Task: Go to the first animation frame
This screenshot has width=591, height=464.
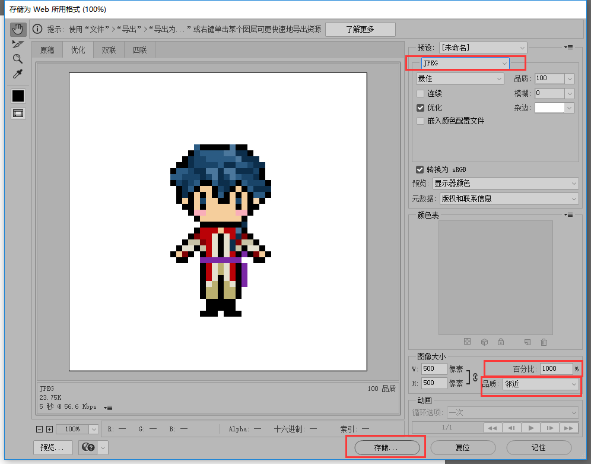Action: click(x=492, y=428)
